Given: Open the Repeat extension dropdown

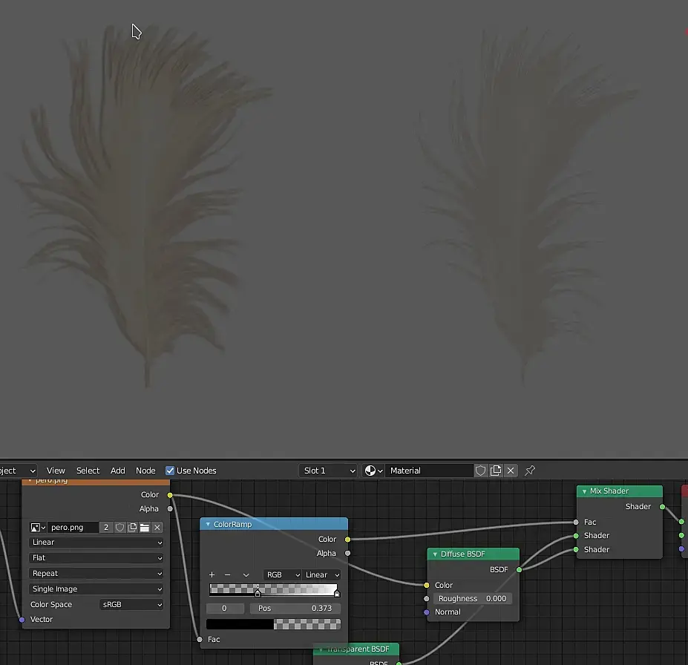Looking at the screenshot, I should coord(96,573).
